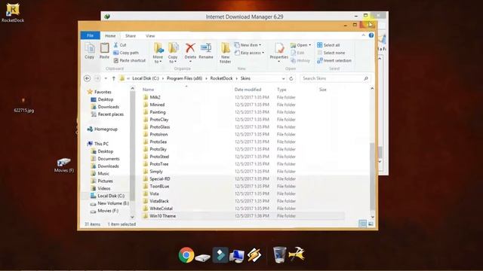Expand the Easy access dropdown
The height and width of the screenshot is (271, 483).
tap(263, 53)
